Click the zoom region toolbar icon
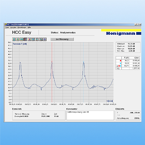The image size is (145, 145). (41, 39)
